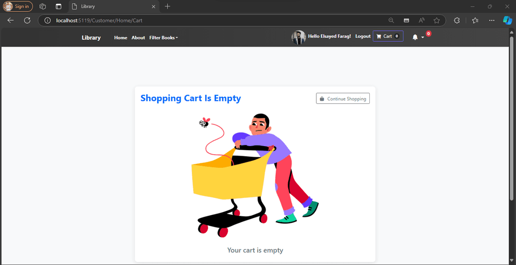The width and height of the screenshot is (516, 265).
Task: Open a new tab with plus icon
Action: tap(167, 6)
